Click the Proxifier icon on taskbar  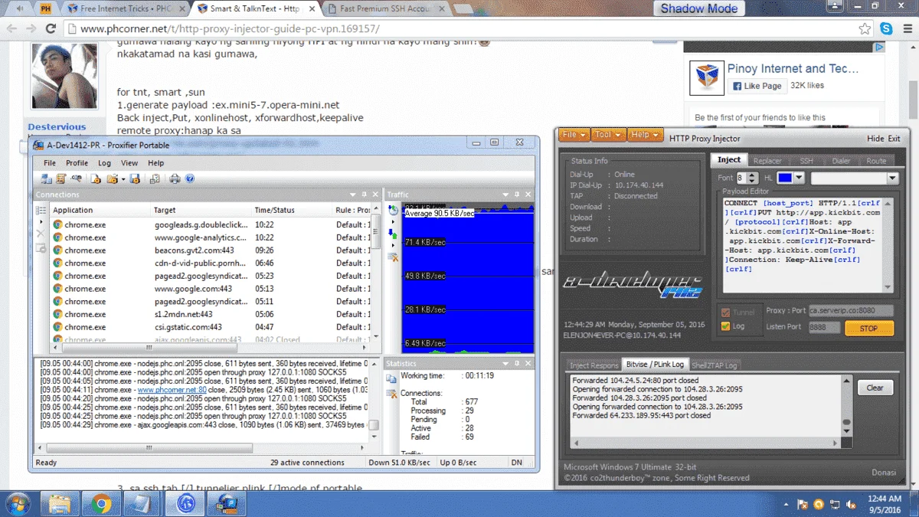(x=226, y=503)
